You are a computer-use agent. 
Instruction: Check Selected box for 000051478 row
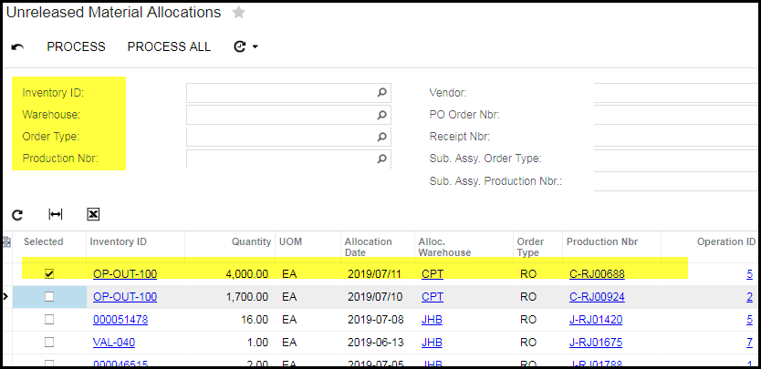pyautogui.click(x=49, y=320)
